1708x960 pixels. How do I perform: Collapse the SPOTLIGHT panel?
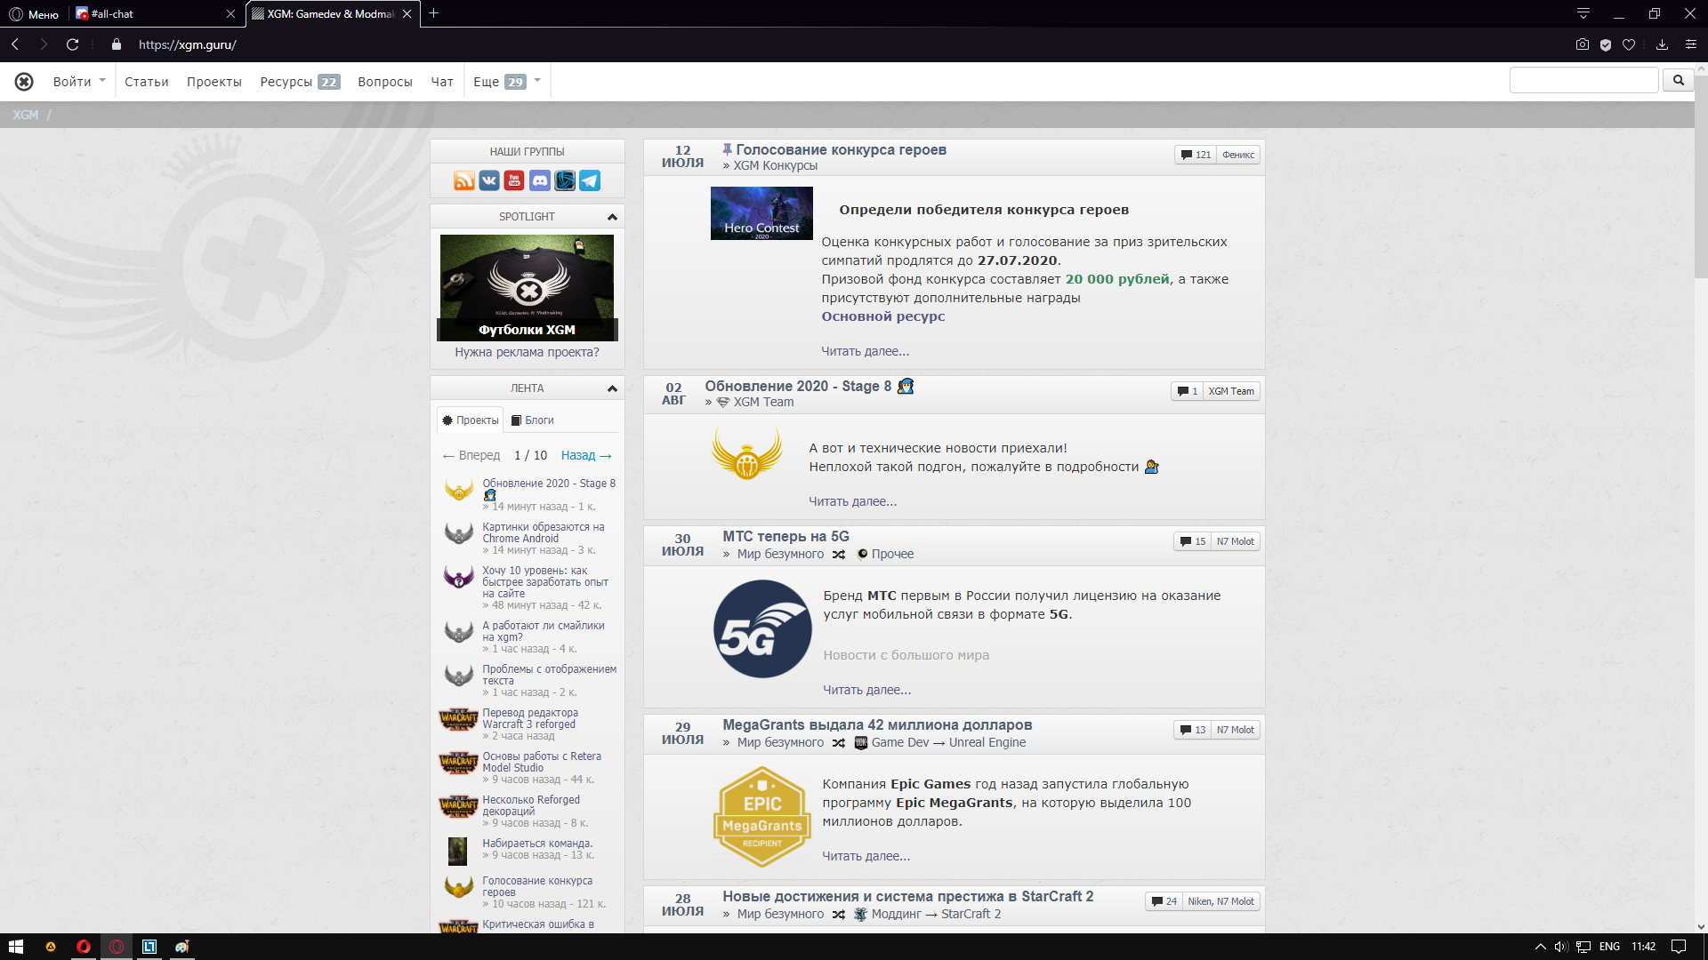point(612,217)
